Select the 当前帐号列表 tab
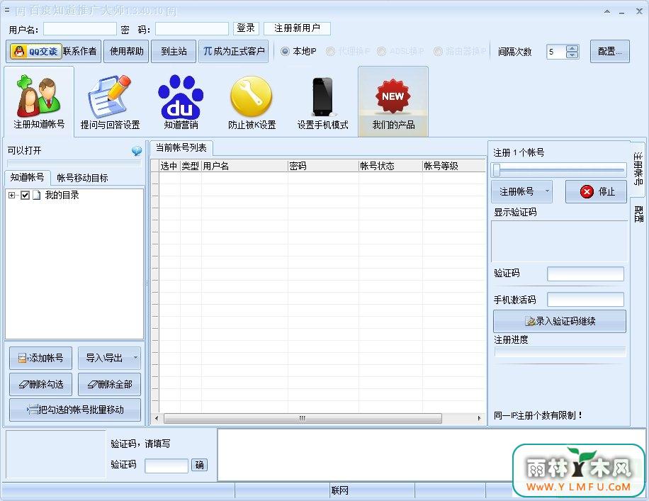The height and width of the screenshot is (501, 649). tap(181, 148)
